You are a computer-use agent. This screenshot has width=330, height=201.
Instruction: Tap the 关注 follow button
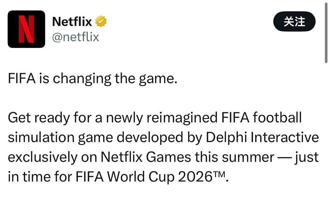(294, 22)
